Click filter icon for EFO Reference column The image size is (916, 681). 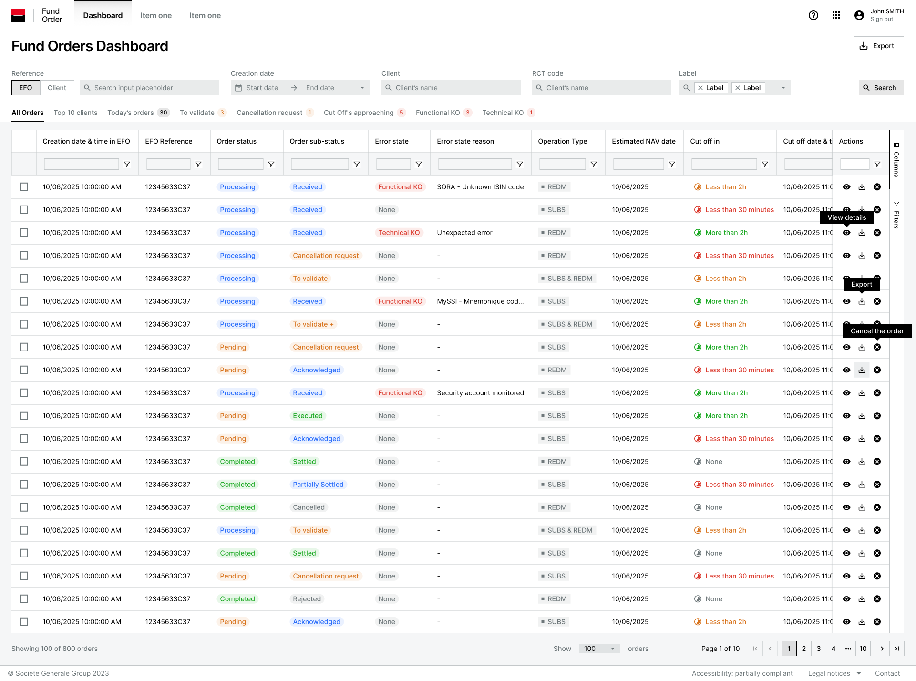point(198,164)
